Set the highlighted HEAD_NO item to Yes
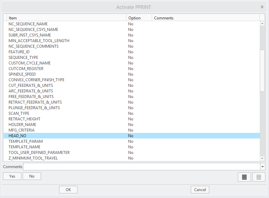Screen dimensions: 269x198 click(x=12, y=176)
